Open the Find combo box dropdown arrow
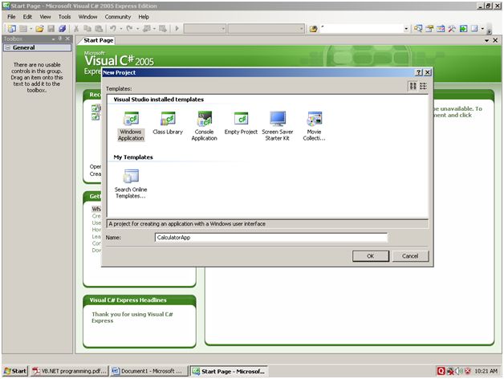 (406, 29)
